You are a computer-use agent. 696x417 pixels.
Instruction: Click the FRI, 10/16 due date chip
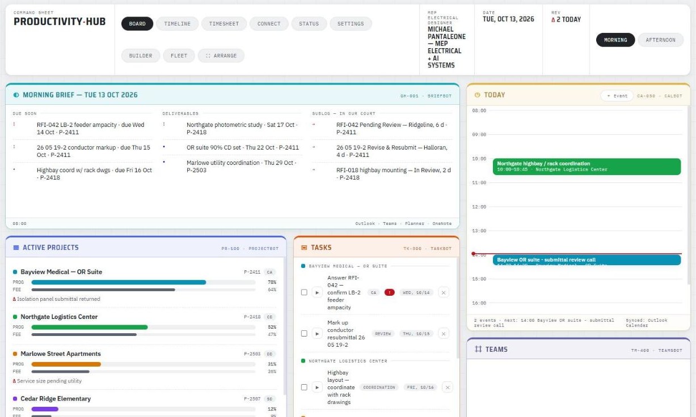pyautogui.click(x=419, y=388)
